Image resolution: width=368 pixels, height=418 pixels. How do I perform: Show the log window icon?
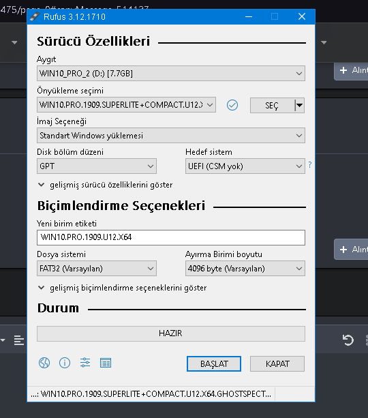tap(106, 363)
